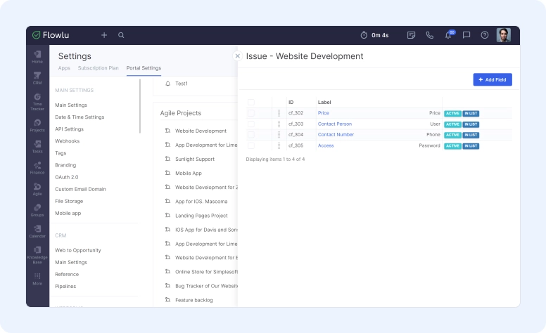Open the Access field link

click(x=326, y=145)
